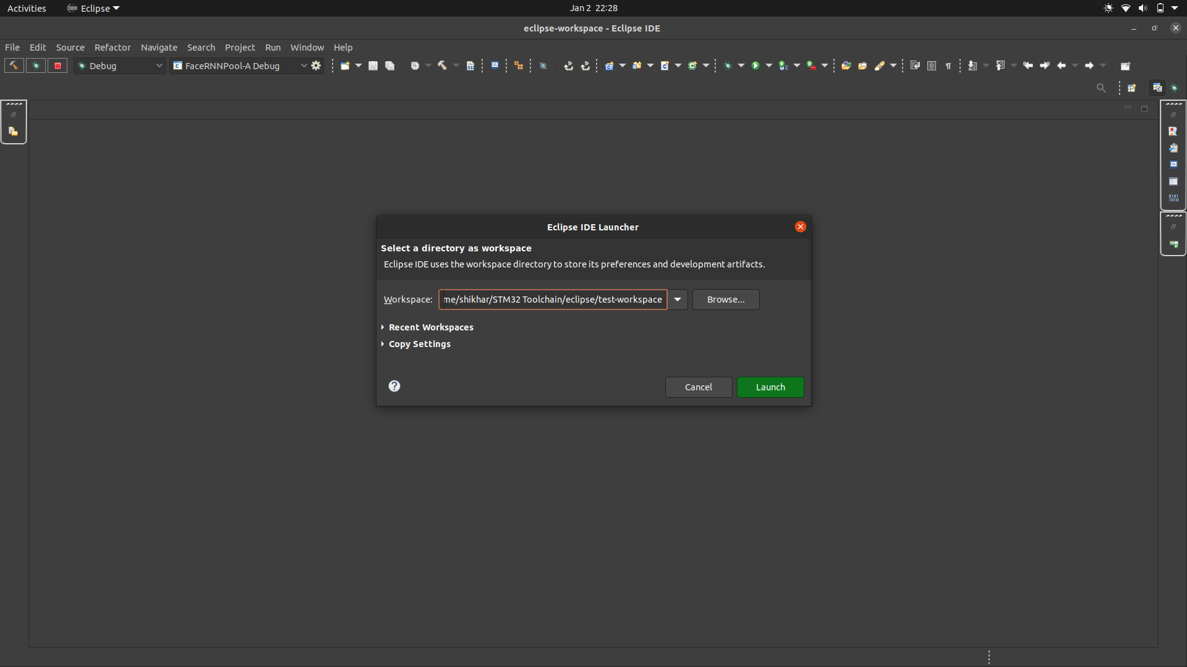Open the Refactor menu
Screen dimensions: 1187x667
click(113, 48)
